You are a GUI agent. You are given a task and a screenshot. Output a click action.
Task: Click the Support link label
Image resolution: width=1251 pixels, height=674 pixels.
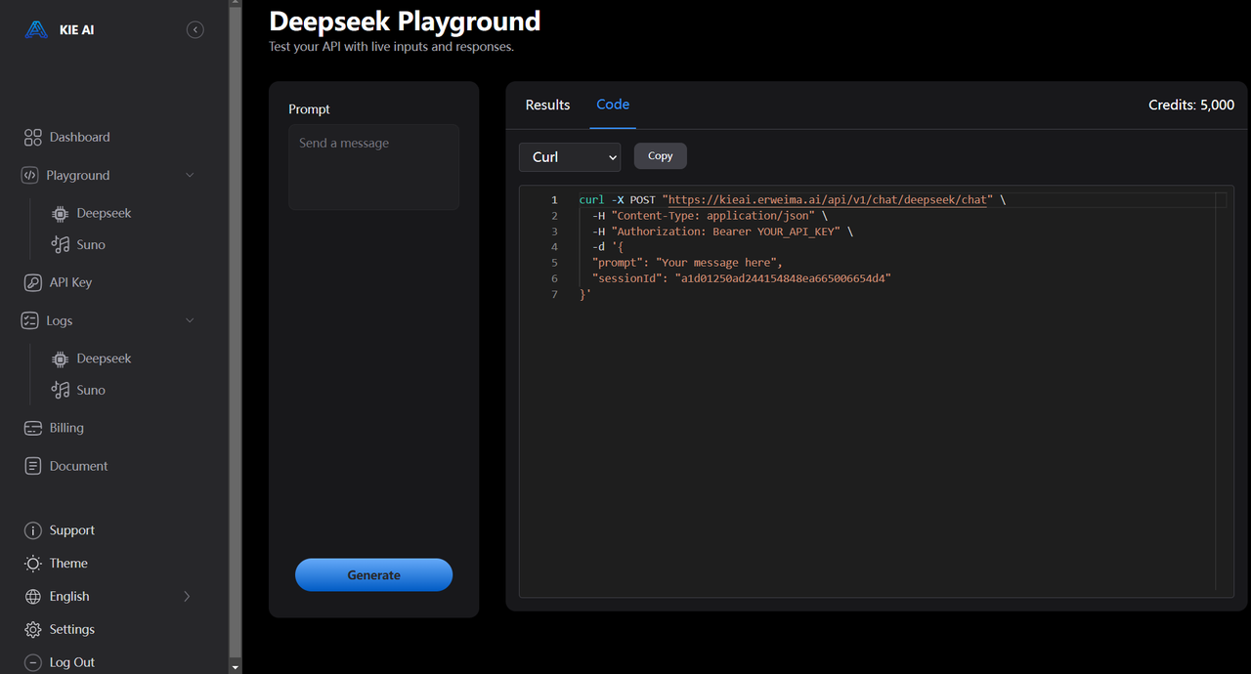[72, 531]
